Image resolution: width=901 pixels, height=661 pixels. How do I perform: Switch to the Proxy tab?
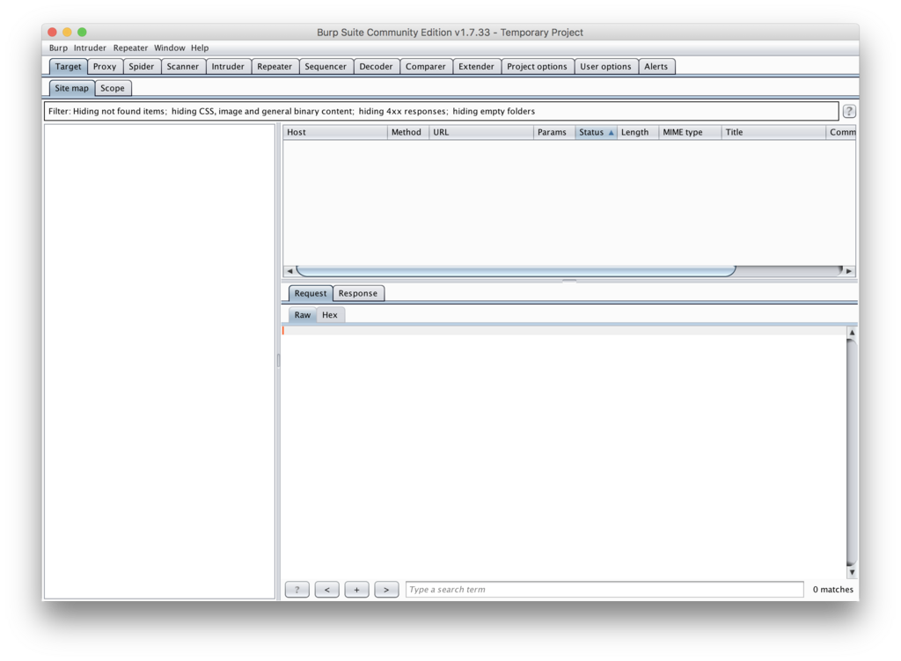pos(105,67)
